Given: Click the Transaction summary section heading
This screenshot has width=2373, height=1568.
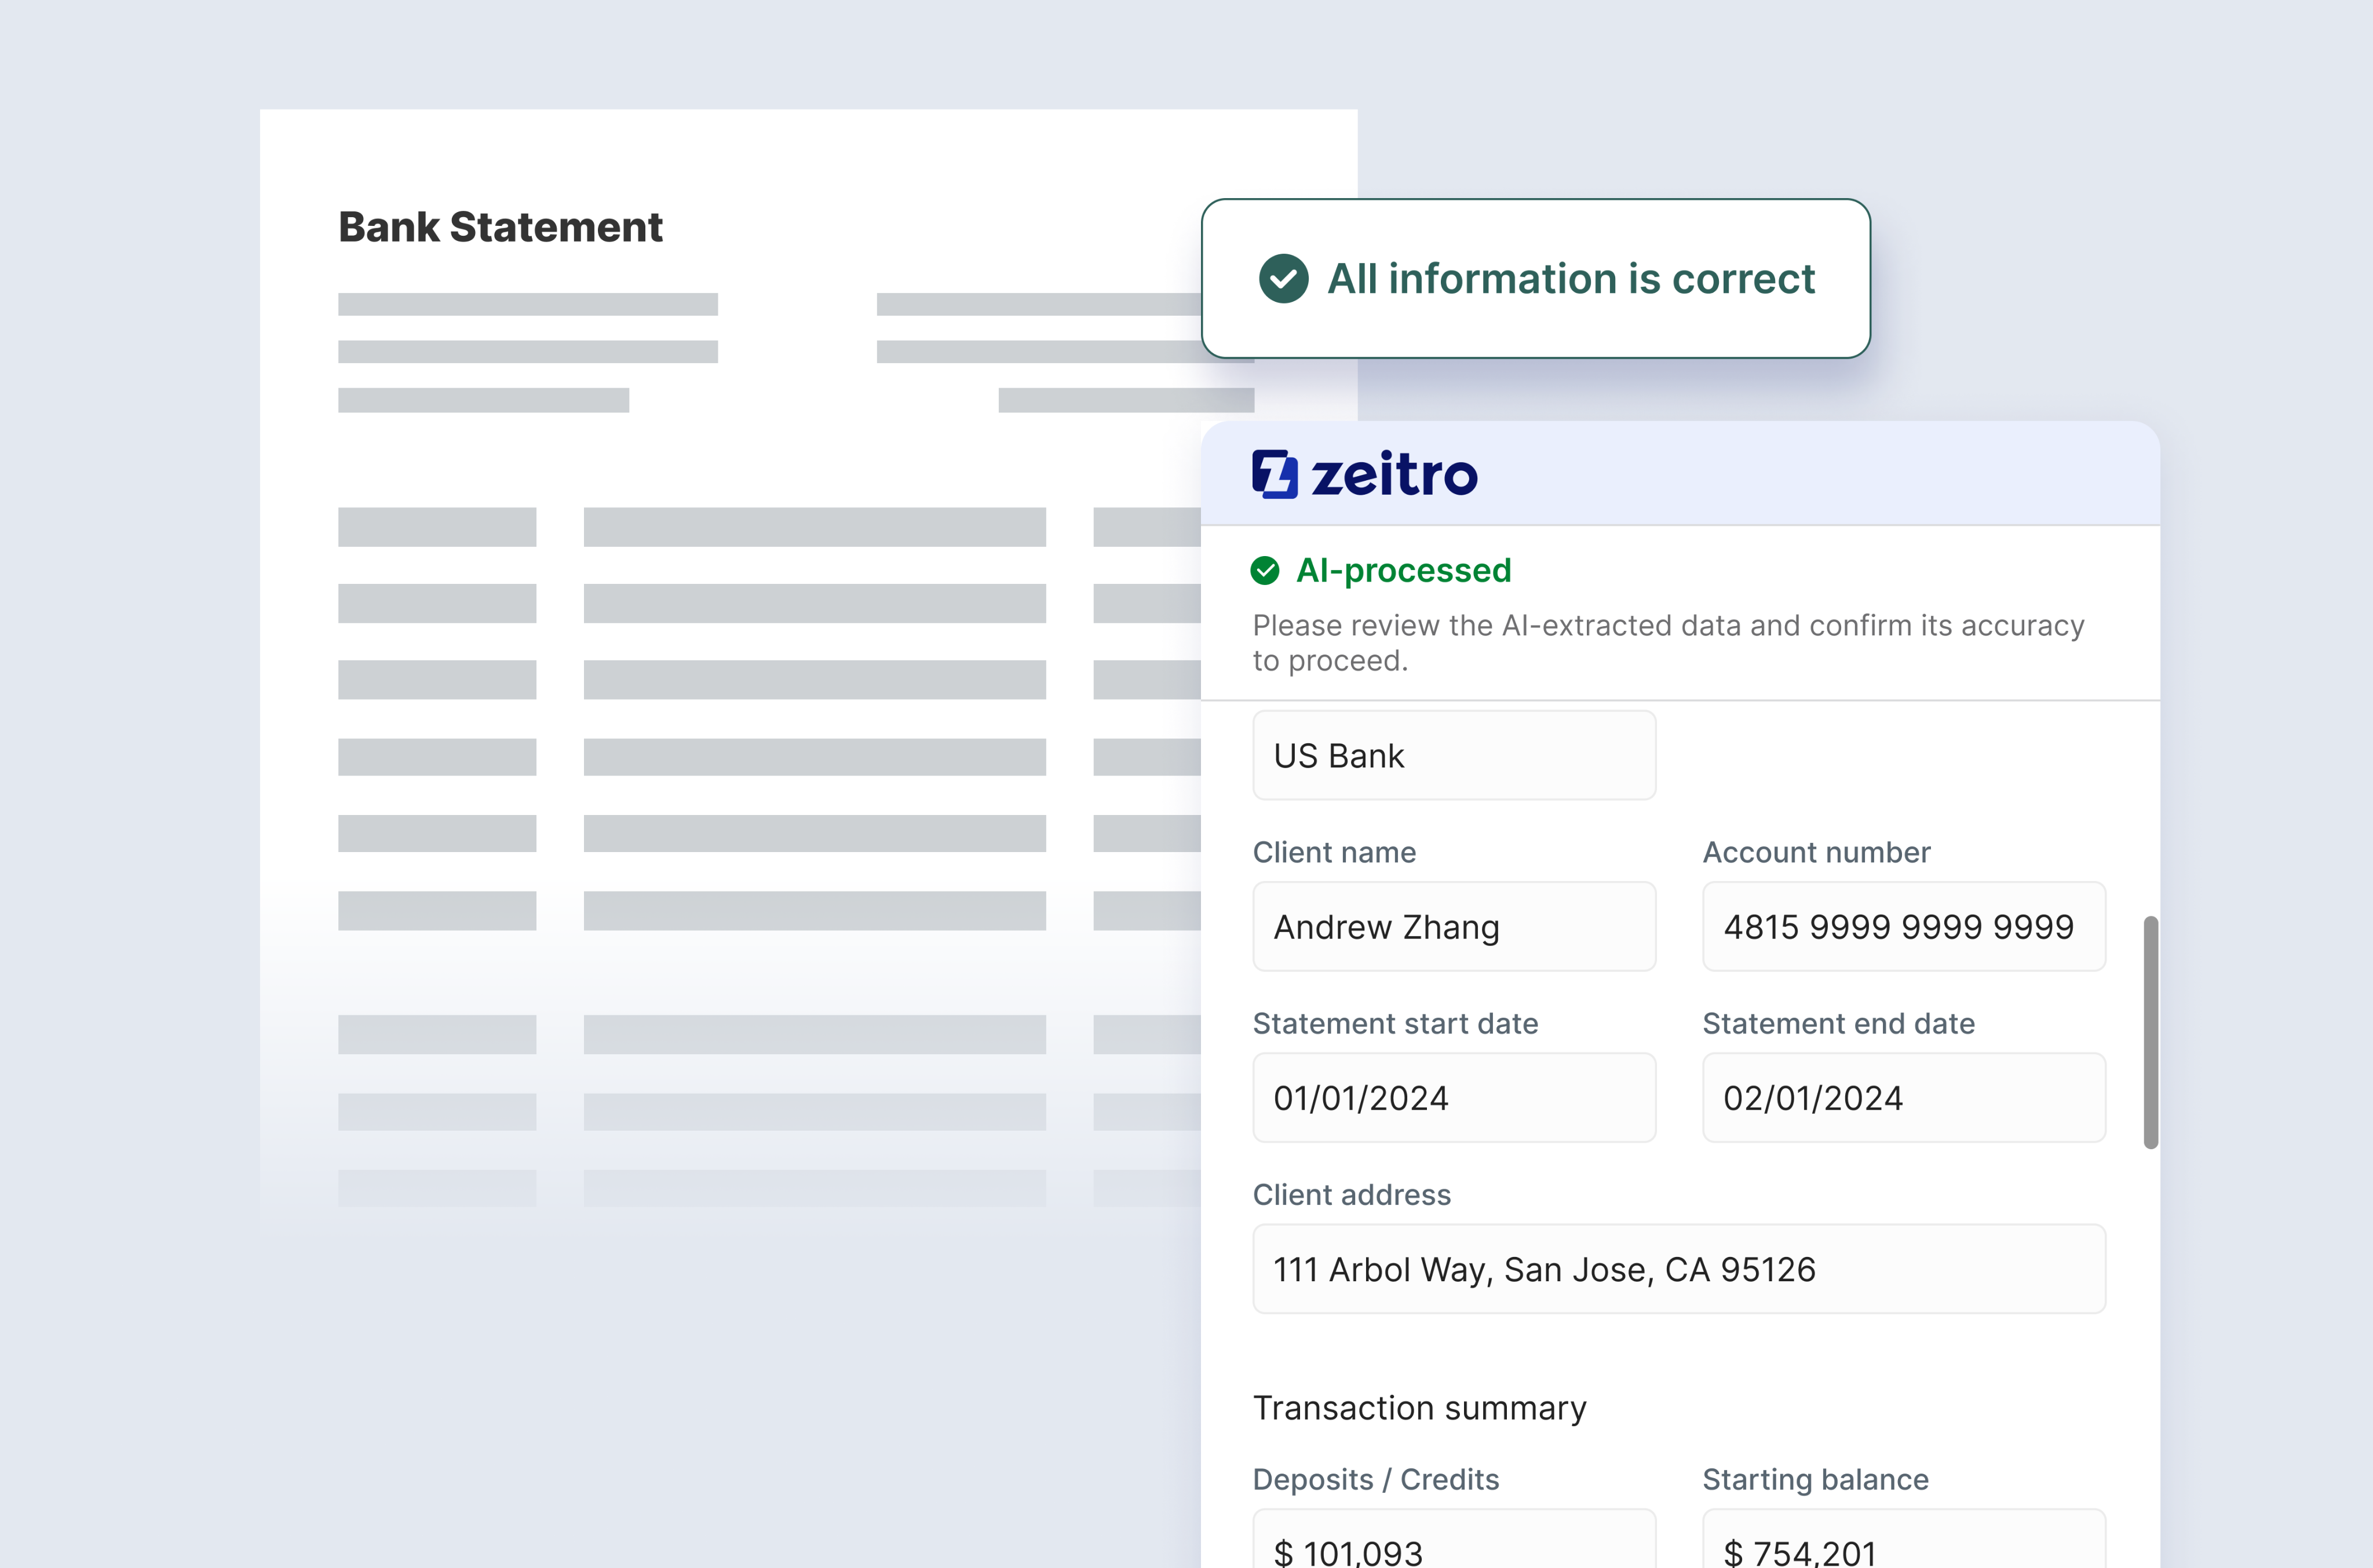Looking at the screenshot, I should pos(1419,1407).
